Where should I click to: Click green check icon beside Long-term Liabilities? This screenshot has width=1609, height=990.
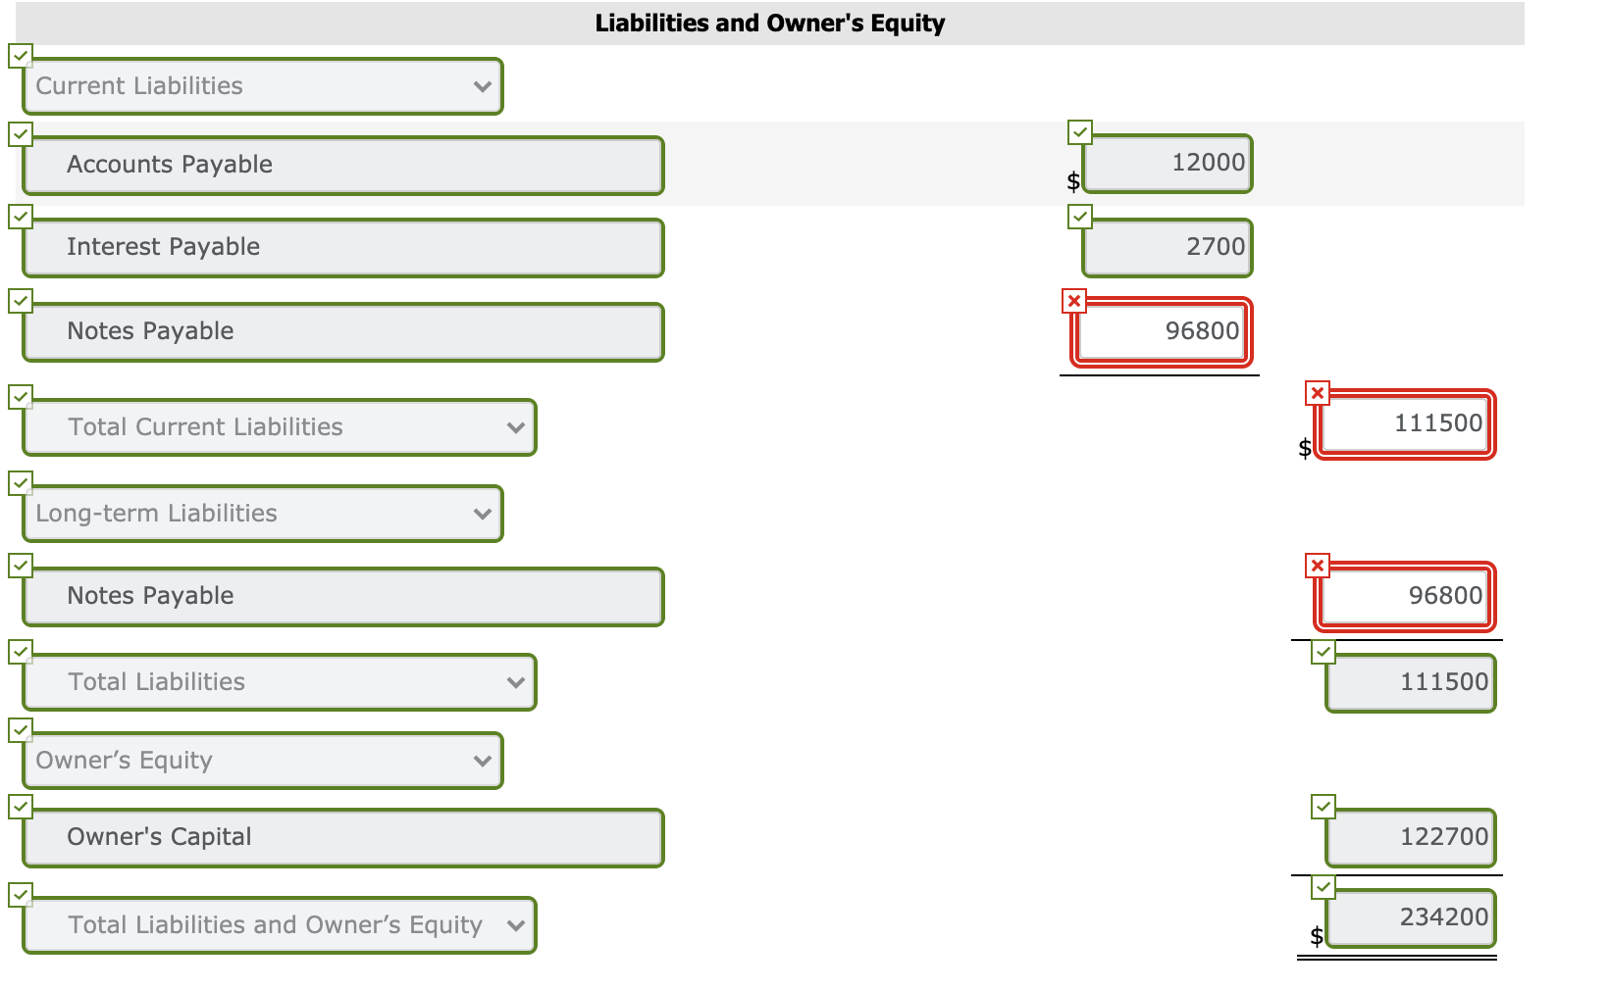point(21,482)
